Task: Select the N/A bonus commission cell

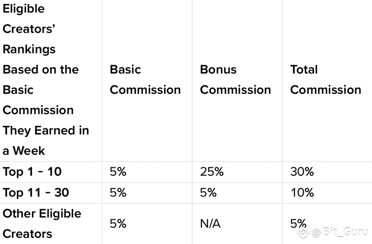Action: click(x=210, y=224)
